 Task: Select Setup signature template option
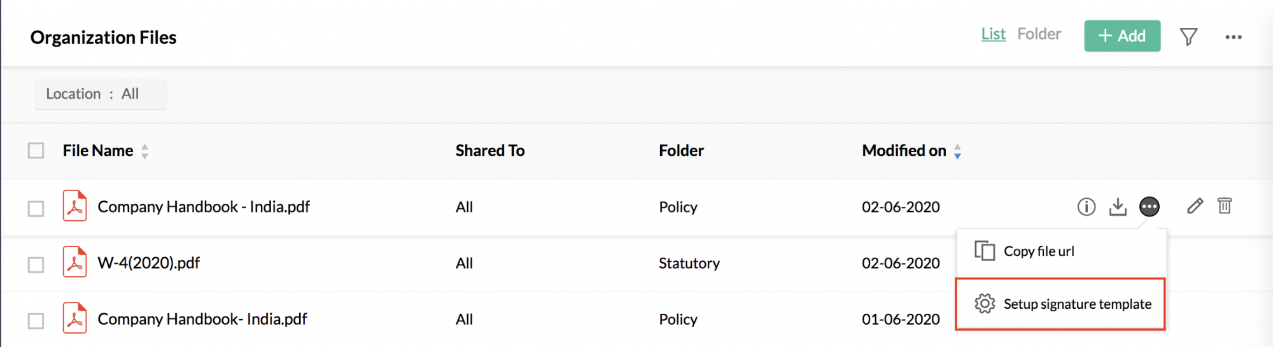point(1060,304)
